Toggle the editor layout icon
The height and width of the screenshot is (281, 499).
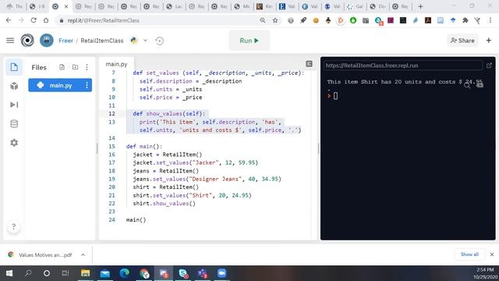309,64
